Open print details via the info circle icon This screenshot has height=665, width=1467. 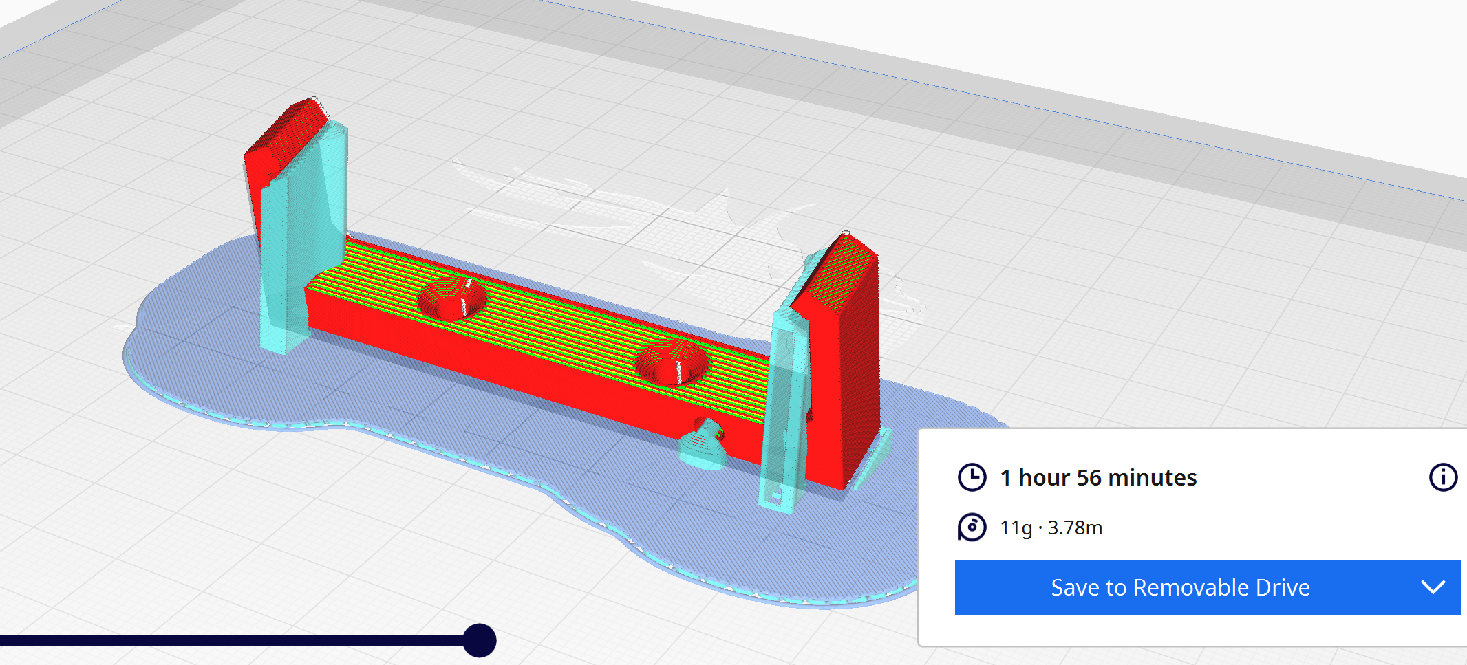click(1442, 477)
